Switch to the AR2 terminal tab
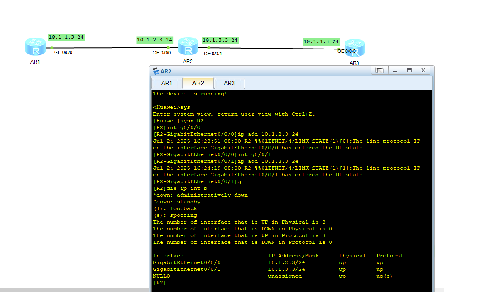Viewport: 487px width, 292px height. coord(198,83)
